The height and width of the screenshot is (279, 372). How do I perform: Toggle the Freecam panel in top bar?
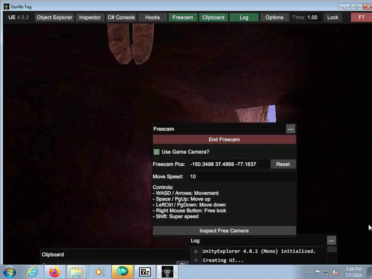tap(183, 17)
